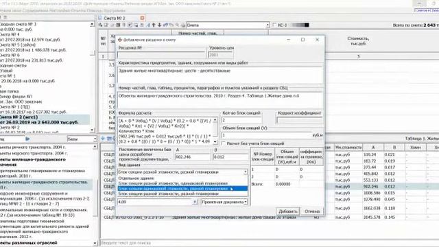
Task: Open the Вид здания combo box
Action: (182, 172)
